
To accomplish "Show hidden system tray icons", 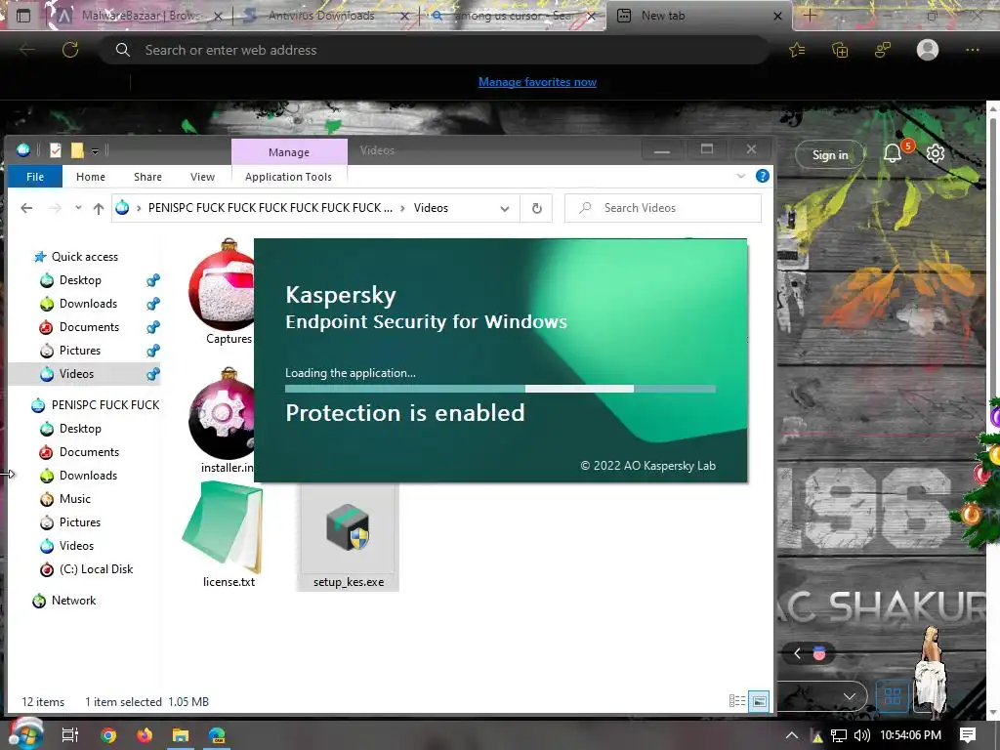I will pos(791,735).
